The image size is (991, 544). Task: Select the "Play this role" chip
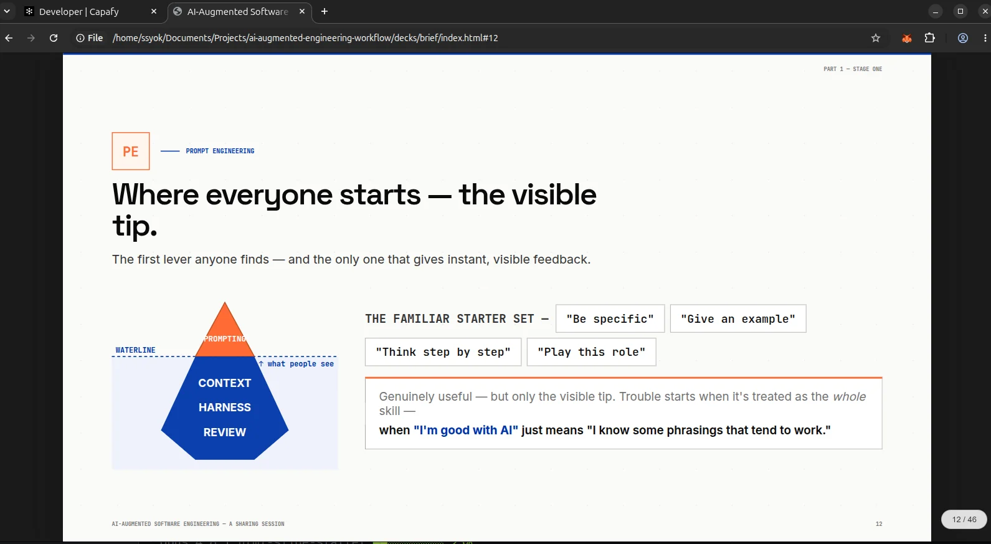[592, 351]
